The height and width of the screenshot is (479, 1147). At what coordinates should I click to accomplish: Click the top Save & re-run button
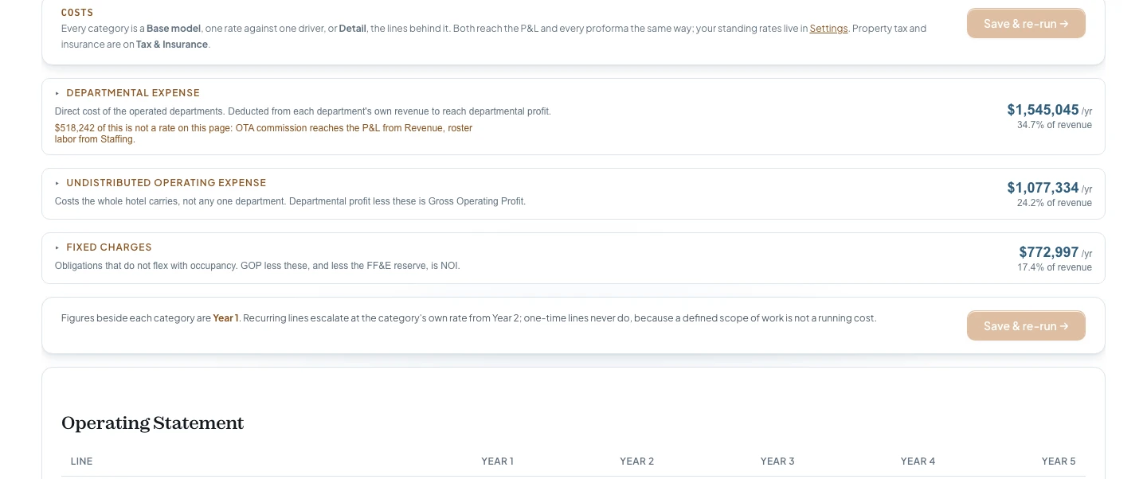(1026, 24)
